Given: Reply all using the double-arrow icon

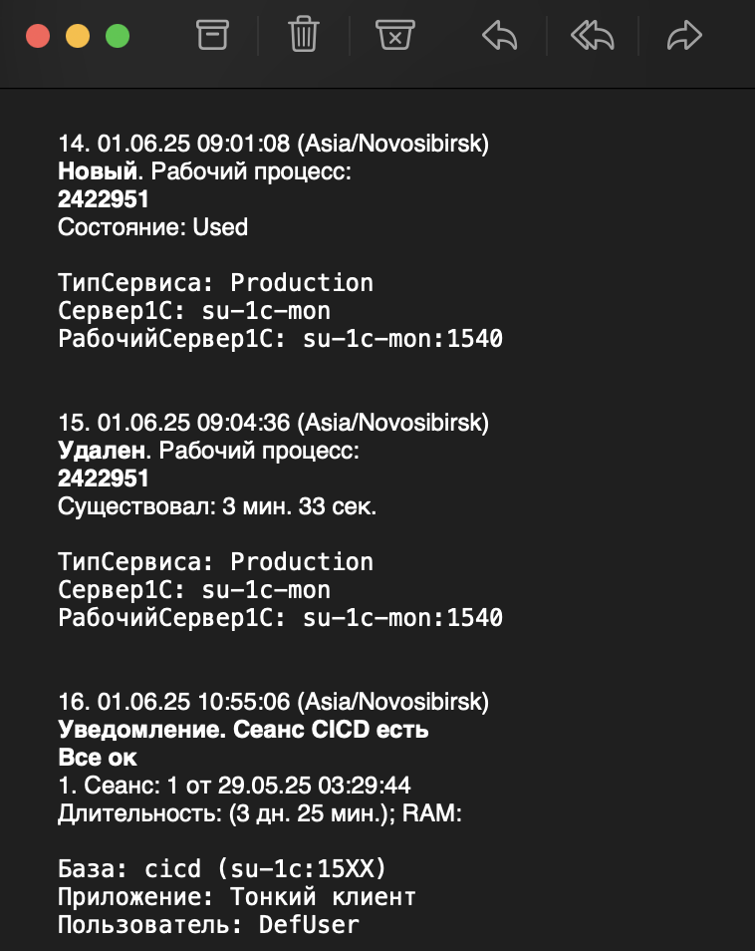Looking at the screenshot, I should [592, 37].
